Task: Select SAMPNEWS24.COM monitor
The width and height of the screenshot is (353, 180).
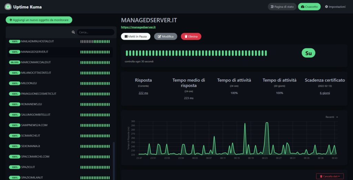Action: click(60, 125)
